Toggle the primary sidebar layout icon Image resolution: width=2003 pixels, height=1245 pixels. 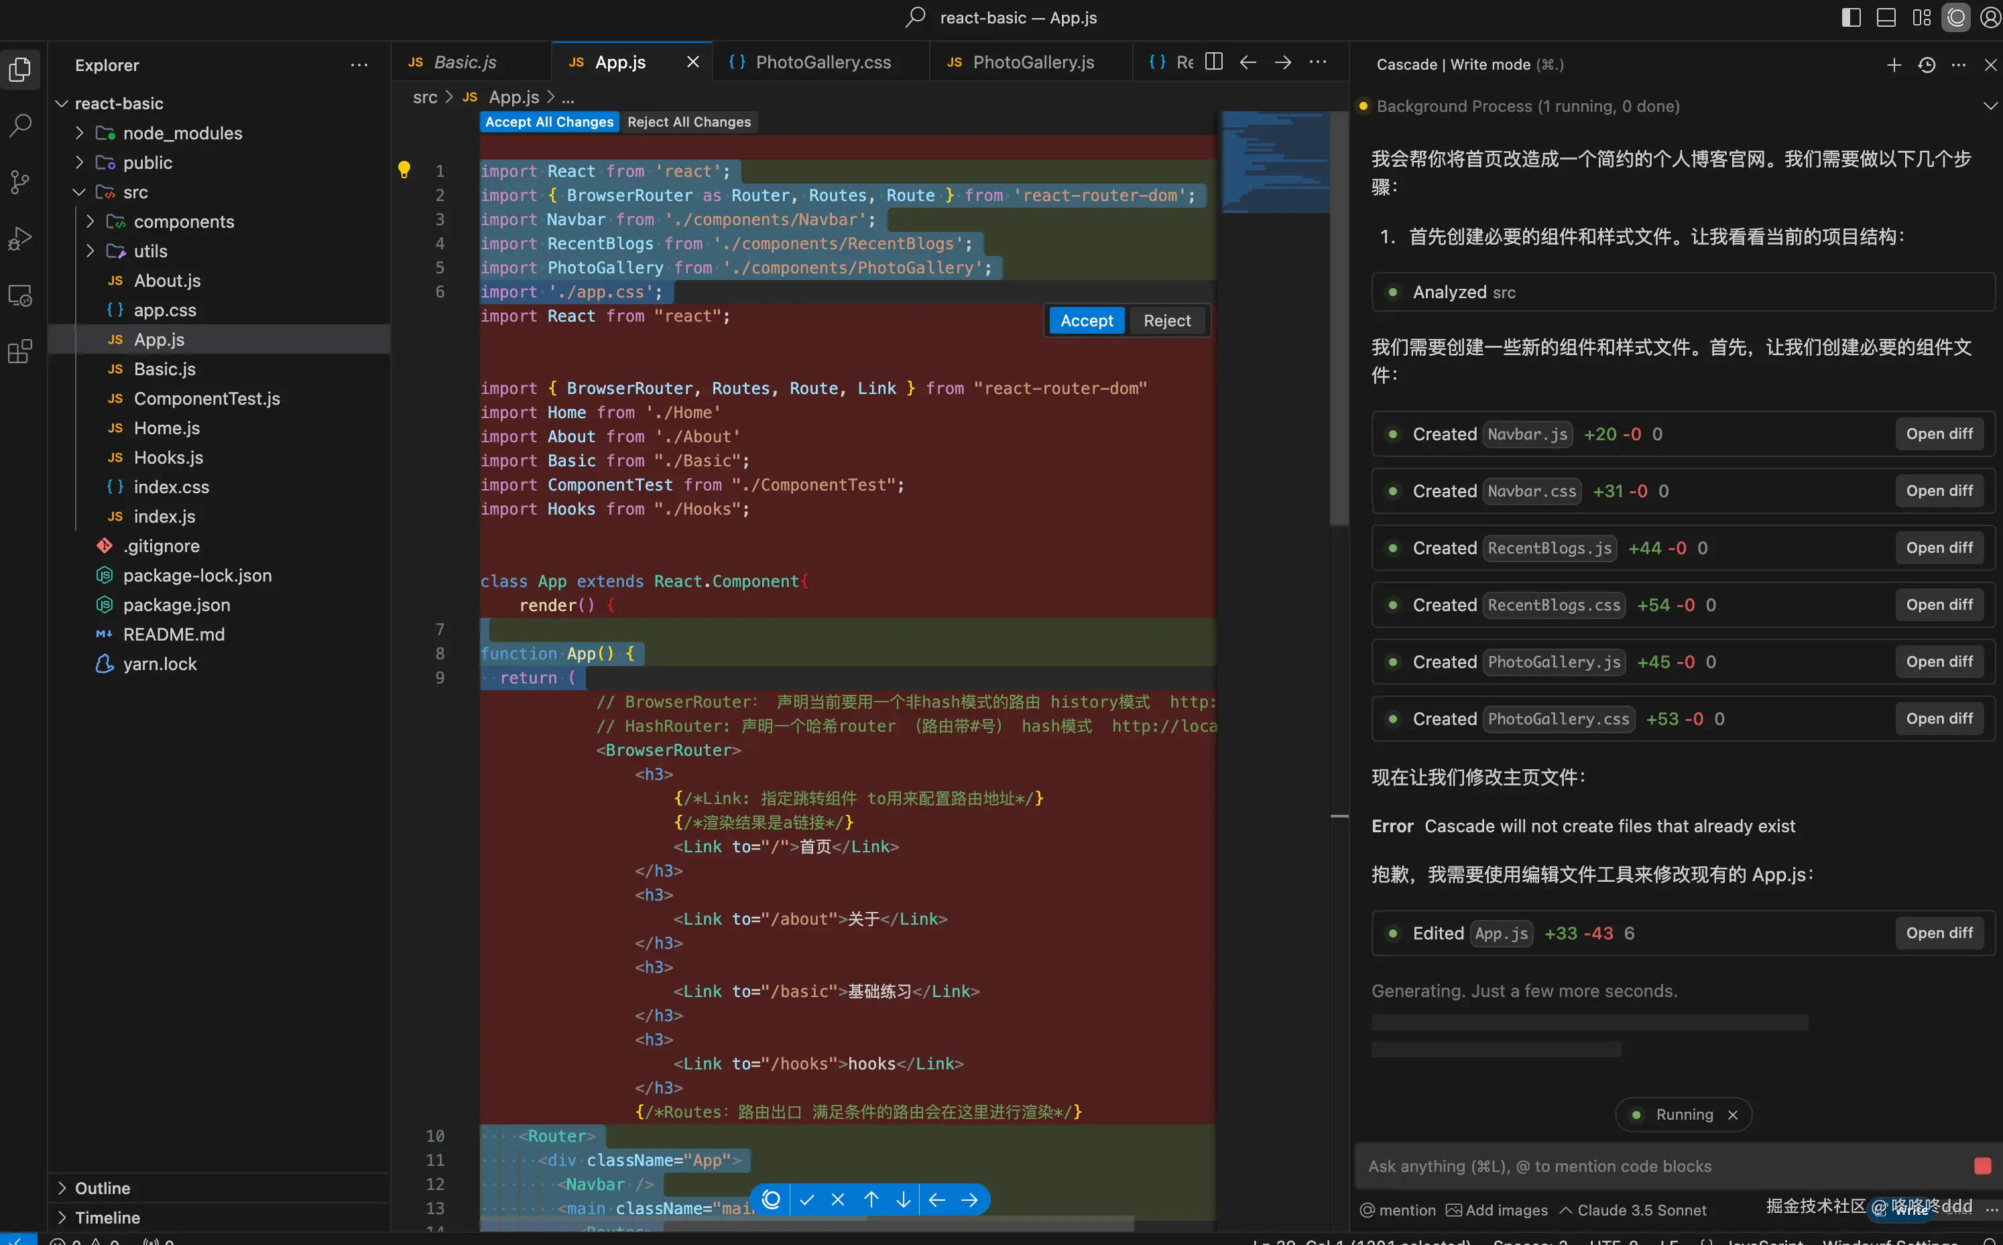pos(1851,17)
